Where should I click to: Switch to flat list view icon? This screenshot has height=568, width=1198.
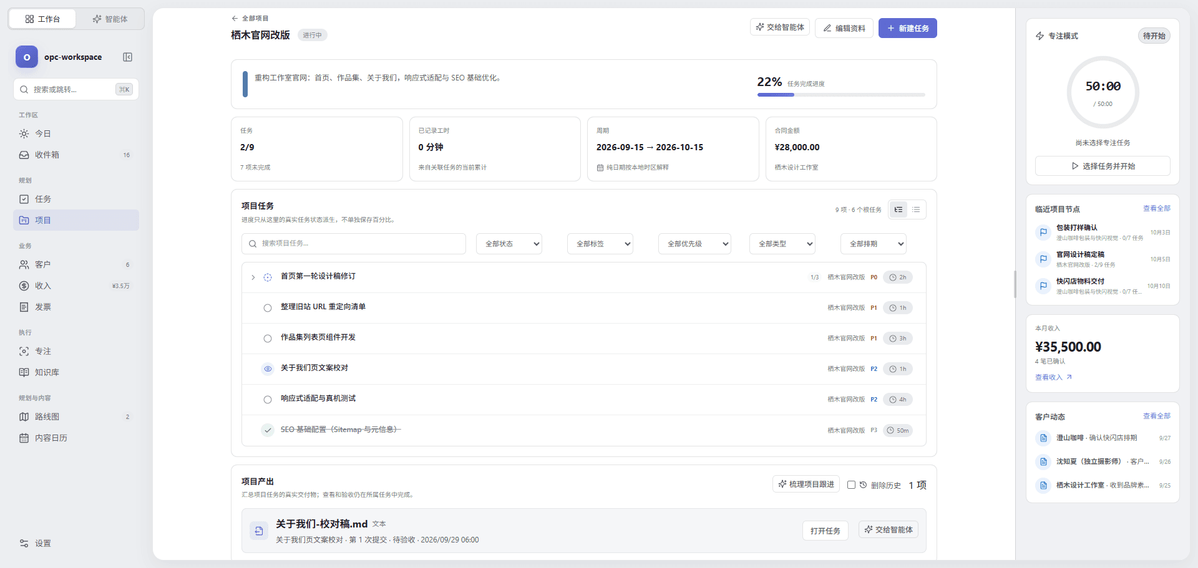916,209
